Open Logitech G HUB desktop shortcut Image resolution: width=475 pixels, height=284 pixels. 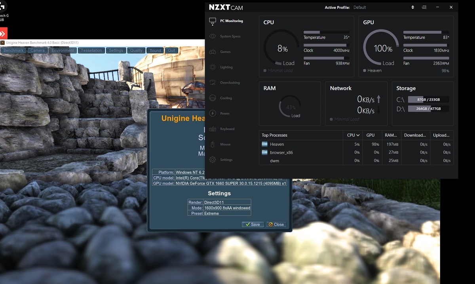pyautogui.click(x=4, y=10)
